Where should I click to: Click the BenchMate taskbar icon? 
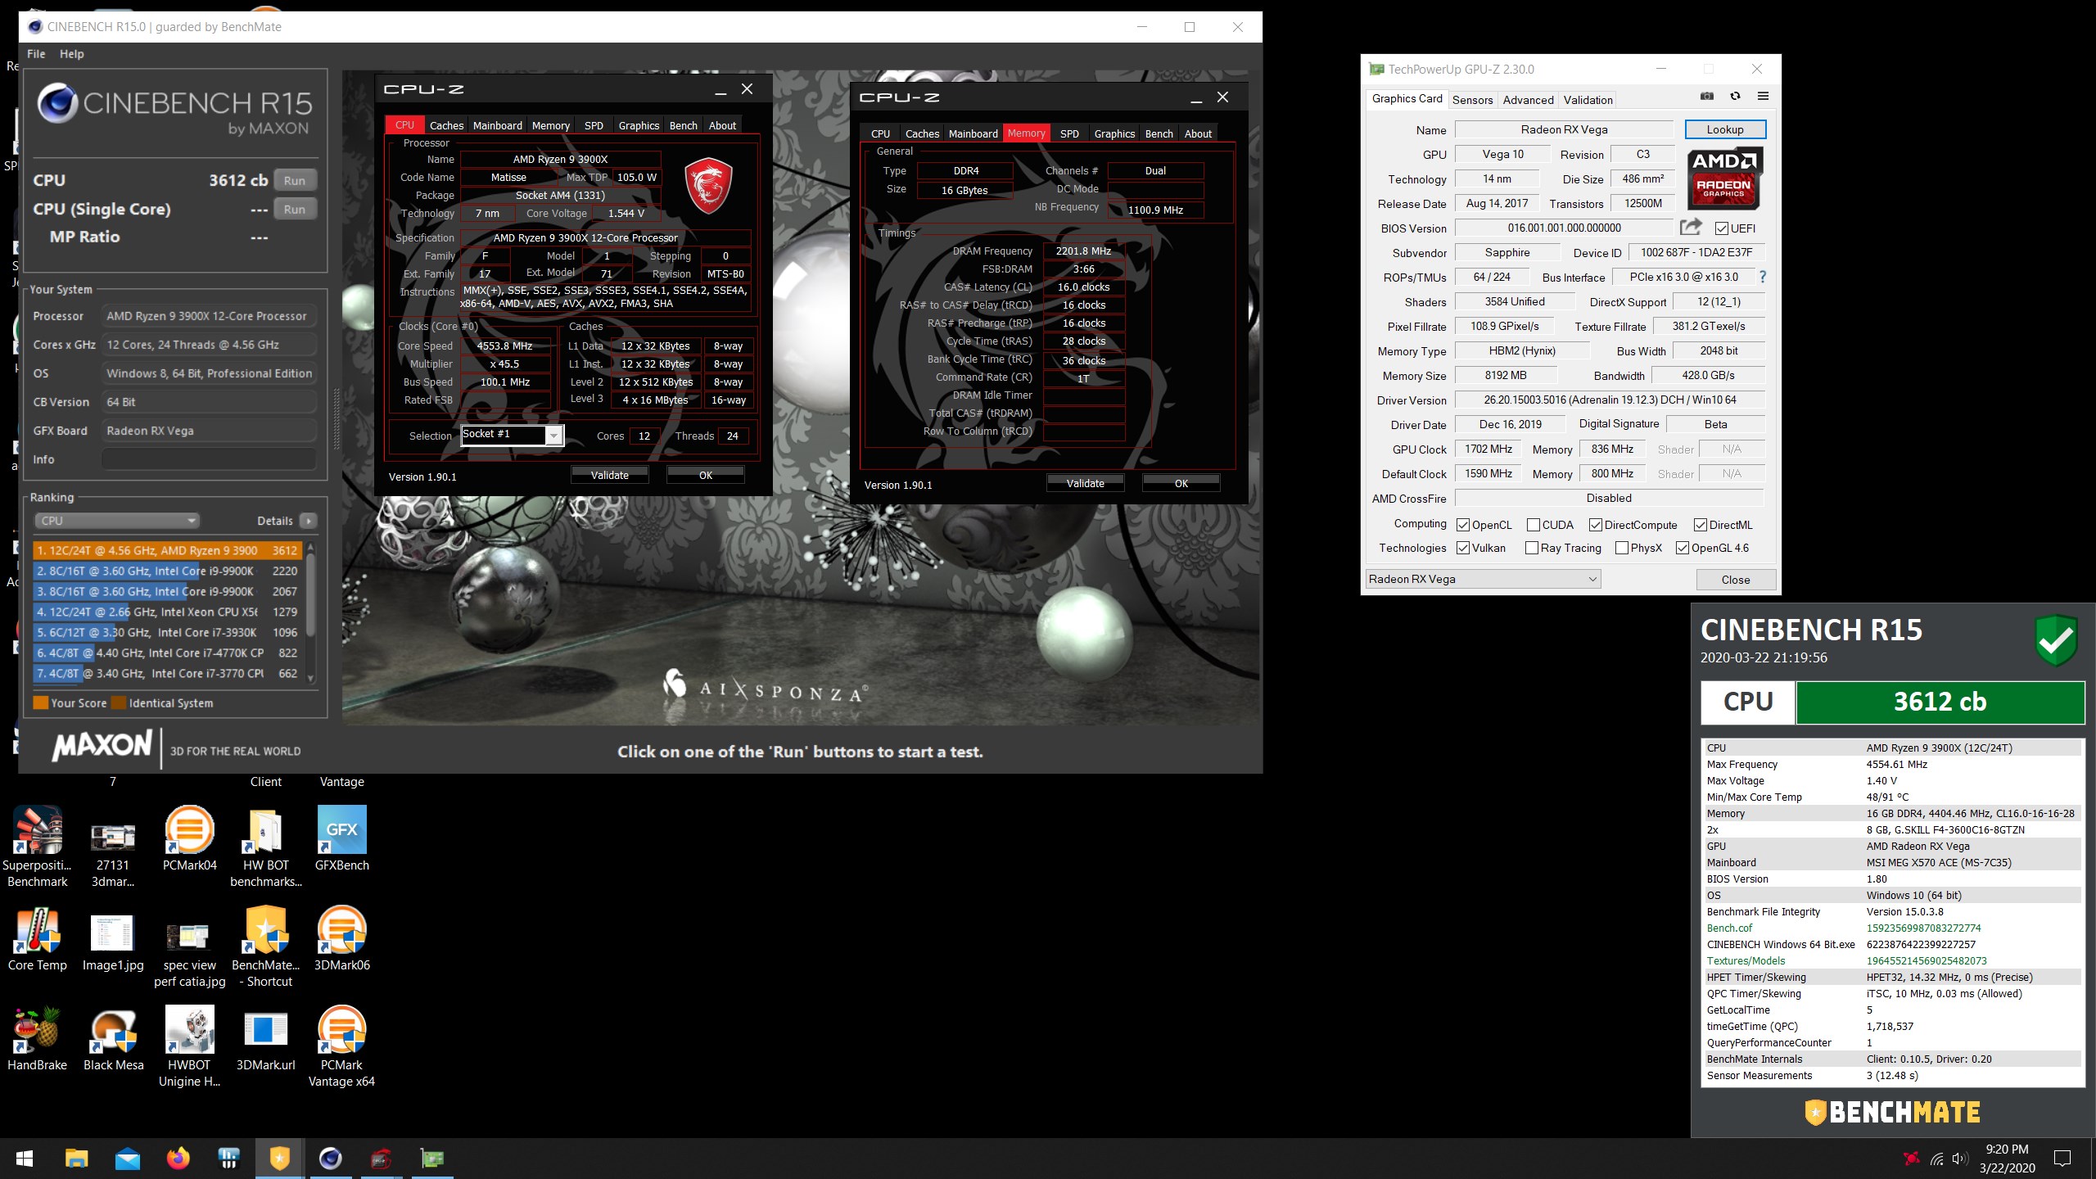279,1158
